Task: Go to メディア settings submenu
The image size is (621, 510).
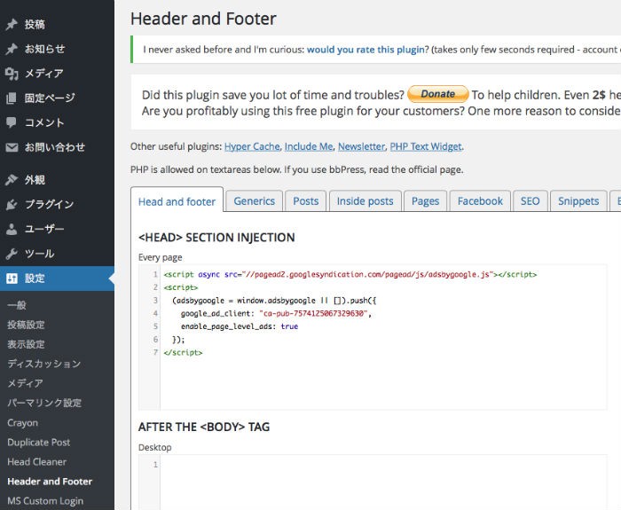Action: tap(25, 383)
